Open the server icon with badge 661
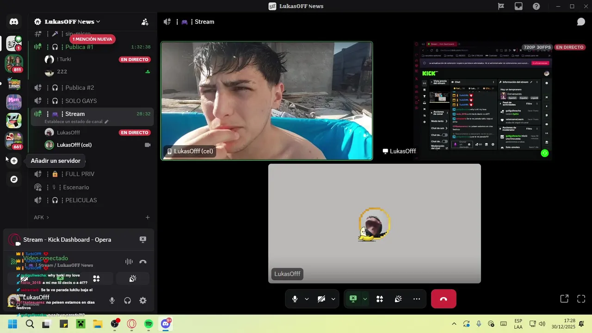Image resolution: width=592 pixels, height=333 pixels. tap(14, 140)
